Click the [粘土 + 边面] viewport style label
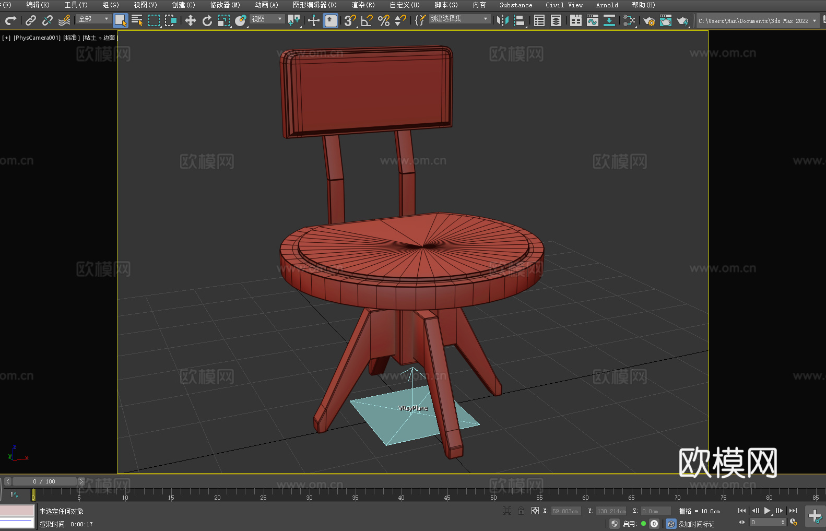The width and height of the screenshot is (826, 531). [x=99, y=38]
